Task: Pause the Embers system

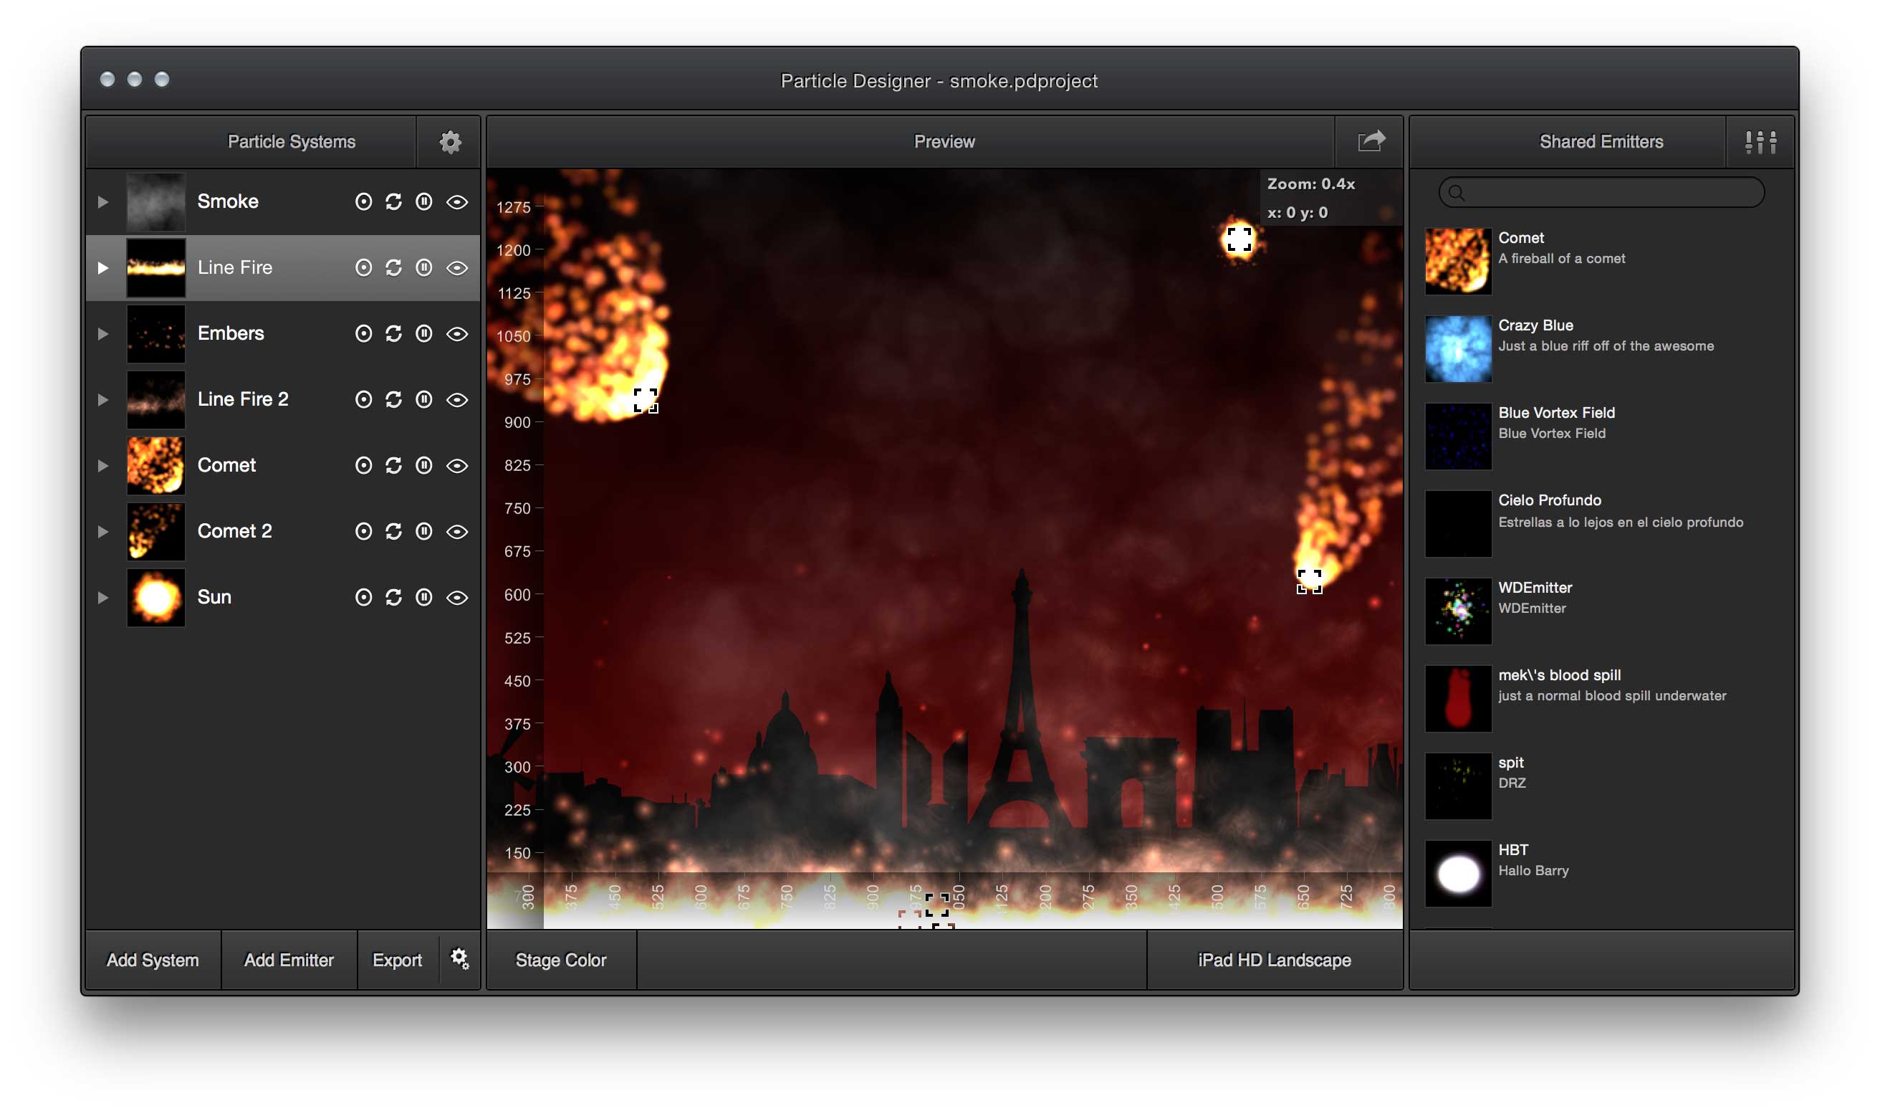Action: (423, 333)
